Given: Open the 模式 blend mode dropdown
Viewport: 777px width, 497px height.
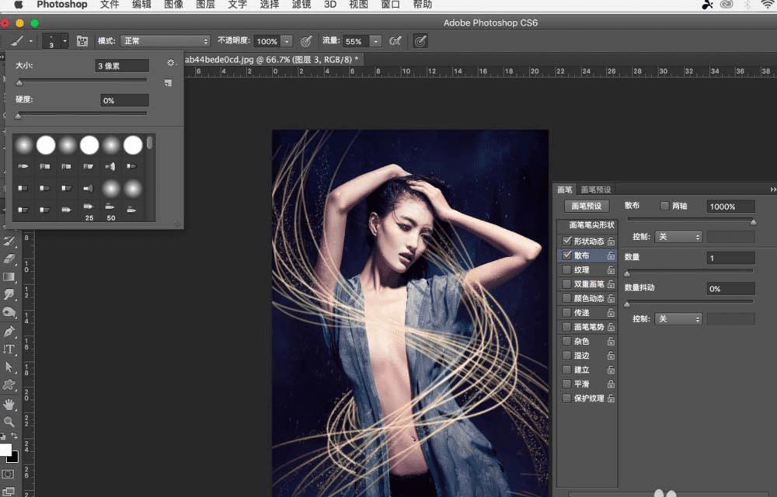Looking at the screenshot, I should [x=165, y=41].
